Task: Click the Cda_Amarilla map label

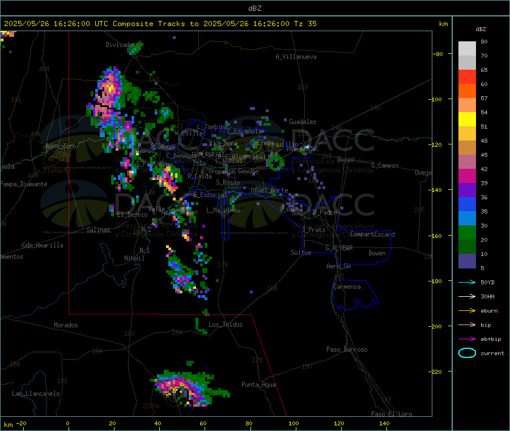Action: pos(42,245)
